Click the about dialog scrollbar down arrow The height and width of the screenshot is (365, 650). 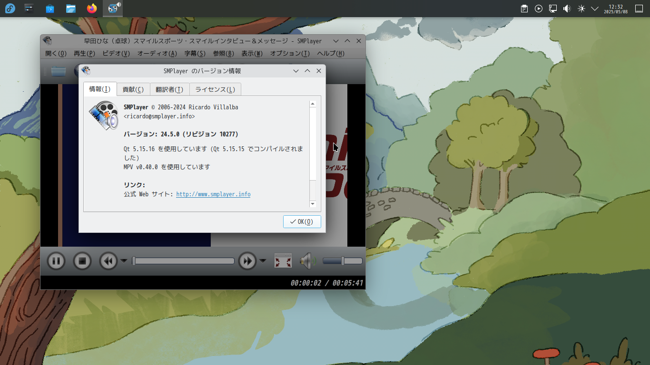click(x=313, y=204)
